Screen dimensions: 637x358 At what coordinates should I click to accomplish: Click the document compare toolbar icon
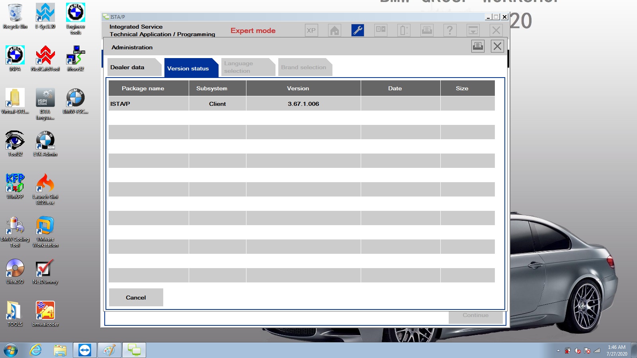[381, 30]
